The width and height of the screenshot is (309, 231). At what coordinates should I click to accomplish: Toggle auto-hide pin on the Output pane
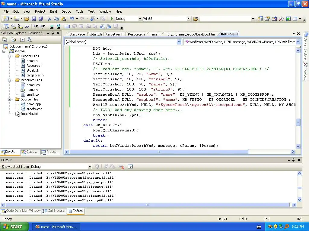293,160
